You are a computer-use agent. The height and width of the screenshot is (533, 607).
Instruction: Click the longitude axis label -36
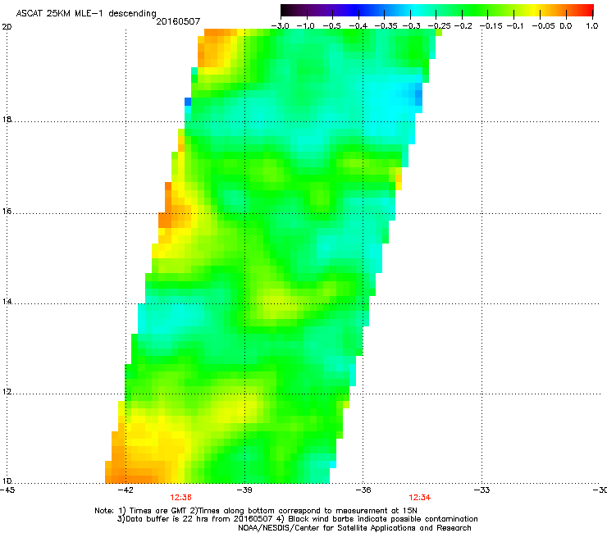point(363,490)
